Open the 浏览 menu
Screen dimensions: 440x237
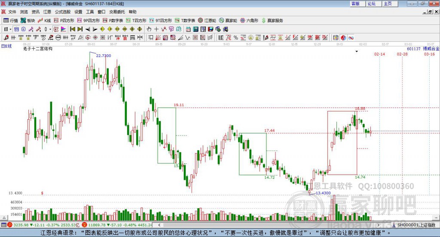[24, 12]
